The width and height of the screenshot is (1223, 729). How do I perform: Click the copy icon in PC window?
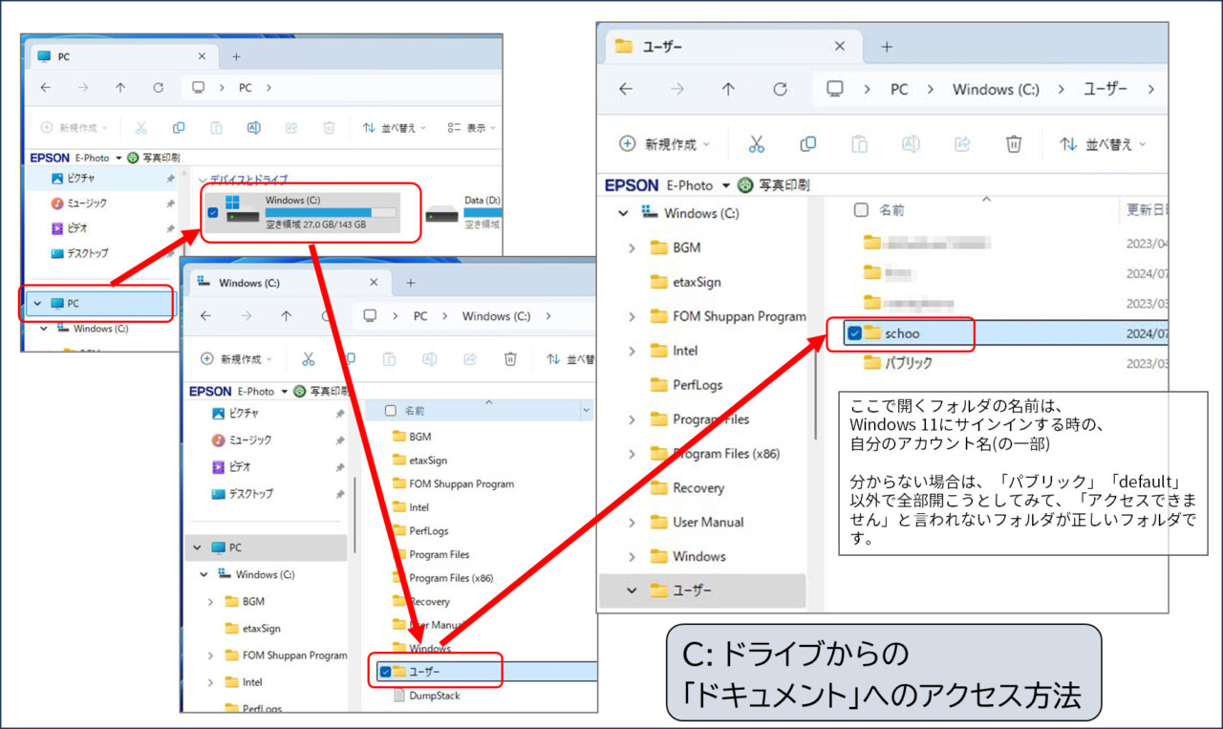coord(179,127)
